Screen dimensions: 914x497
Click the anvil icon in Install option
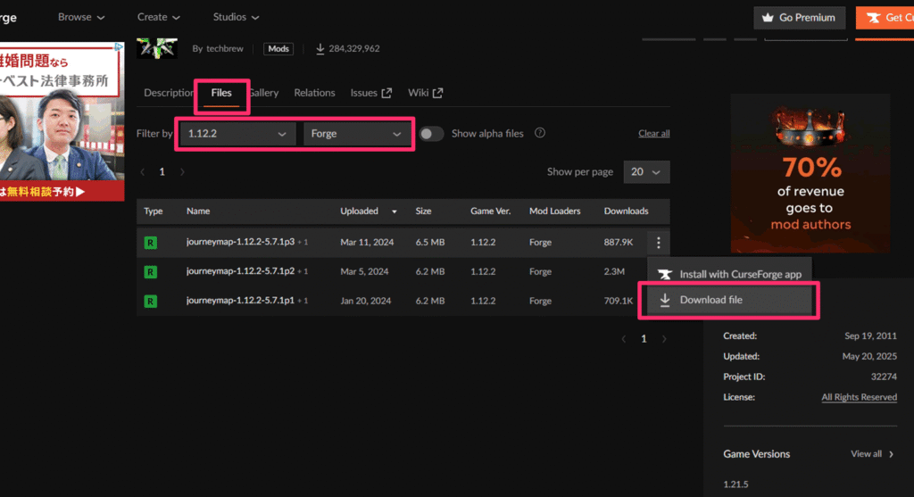664,275
